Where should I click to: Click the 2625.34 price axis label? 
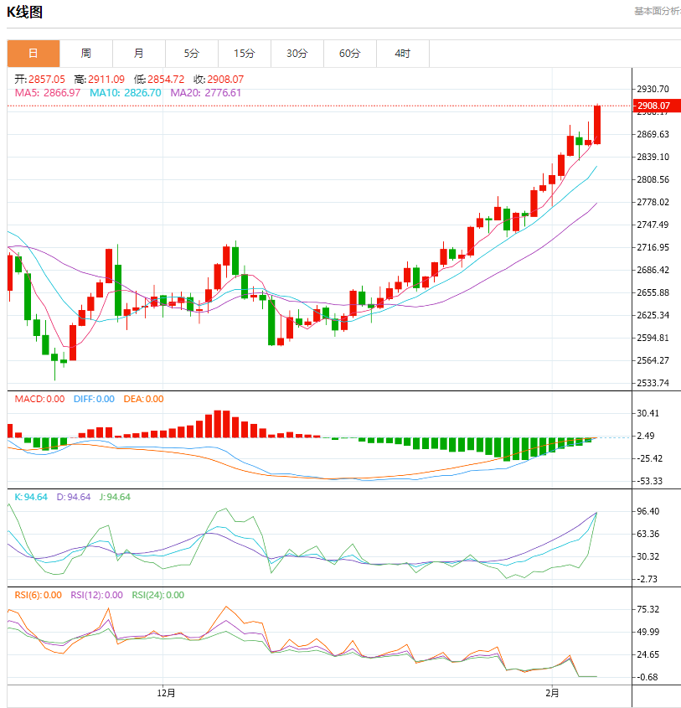pyautogui.click(x=653, y=315)
